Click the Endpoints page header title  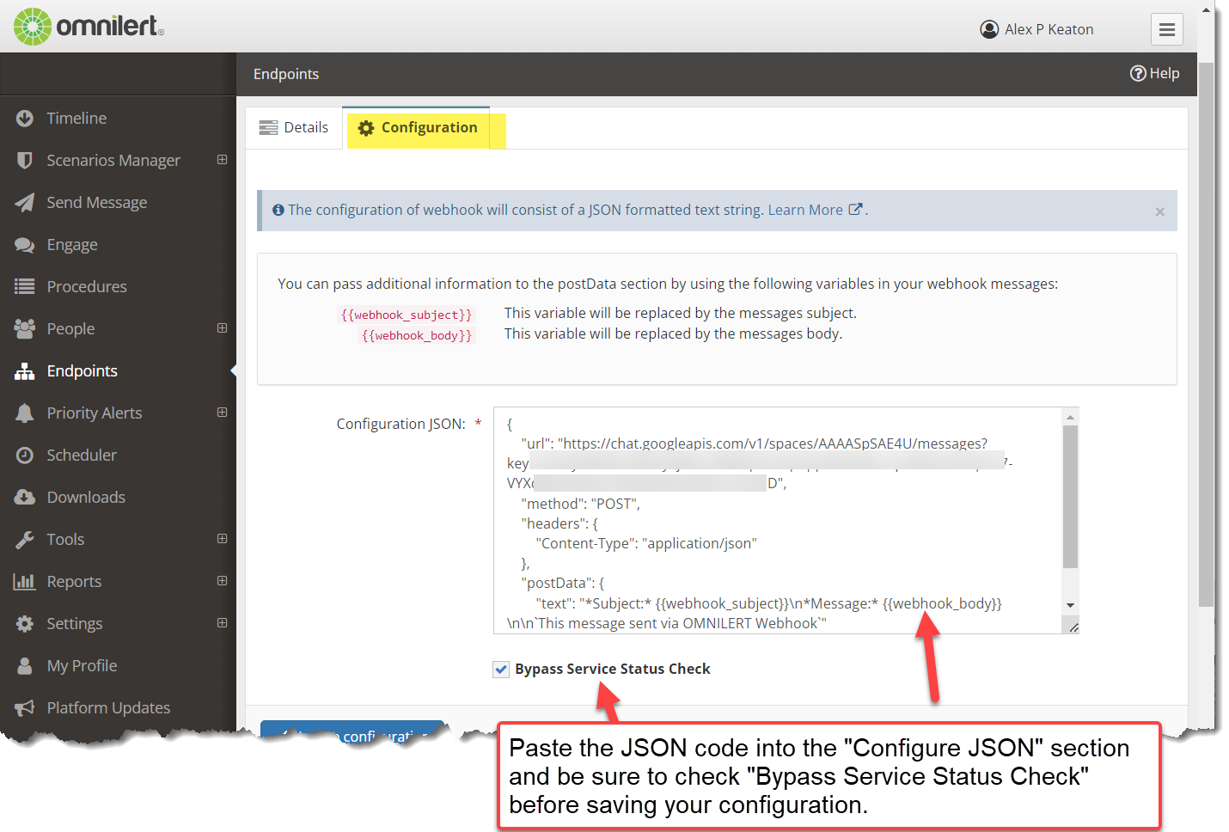pyautogui.click(x=286, y=74)
